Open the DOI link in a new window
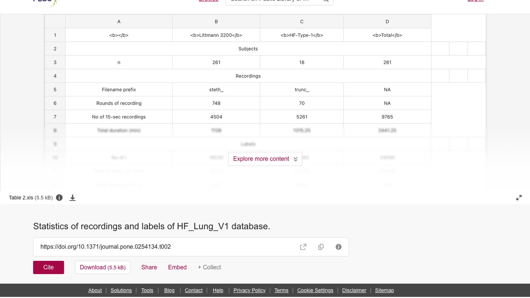The width and height of the screenshot is (530, 298). tap(303, 247)
